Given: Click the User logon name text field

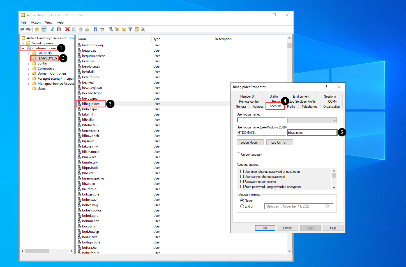Looking at the screenshot, I should click(261, 120).
